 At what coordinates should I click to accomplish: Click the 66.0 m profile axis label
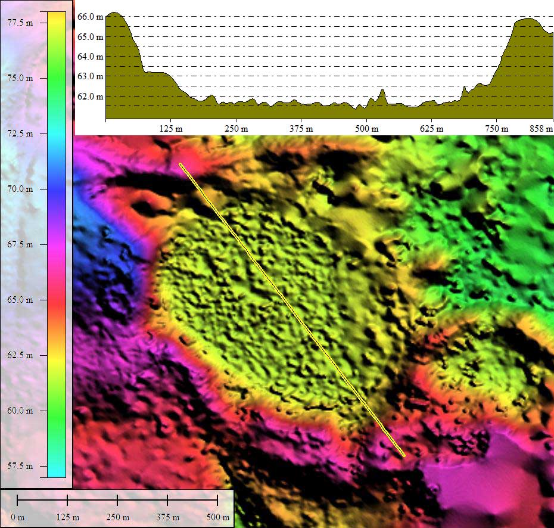pyautogui.click(x=90, y=17)
